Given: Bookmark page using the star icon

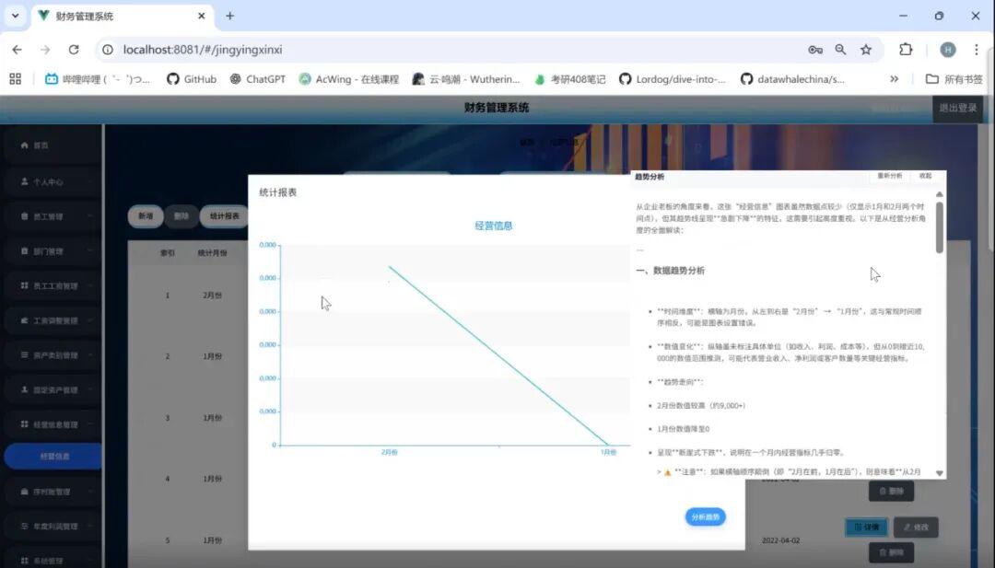Looking at the screenshot, I should click(x=866, y=50).
